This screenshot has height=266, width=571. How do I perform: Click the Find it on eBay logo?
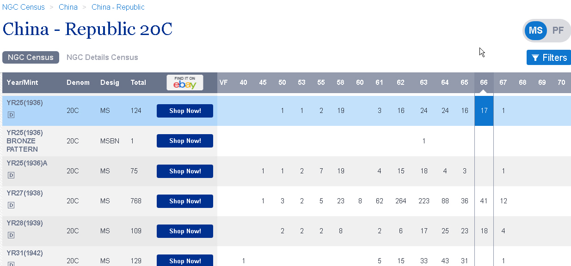[x=185, y=83]
